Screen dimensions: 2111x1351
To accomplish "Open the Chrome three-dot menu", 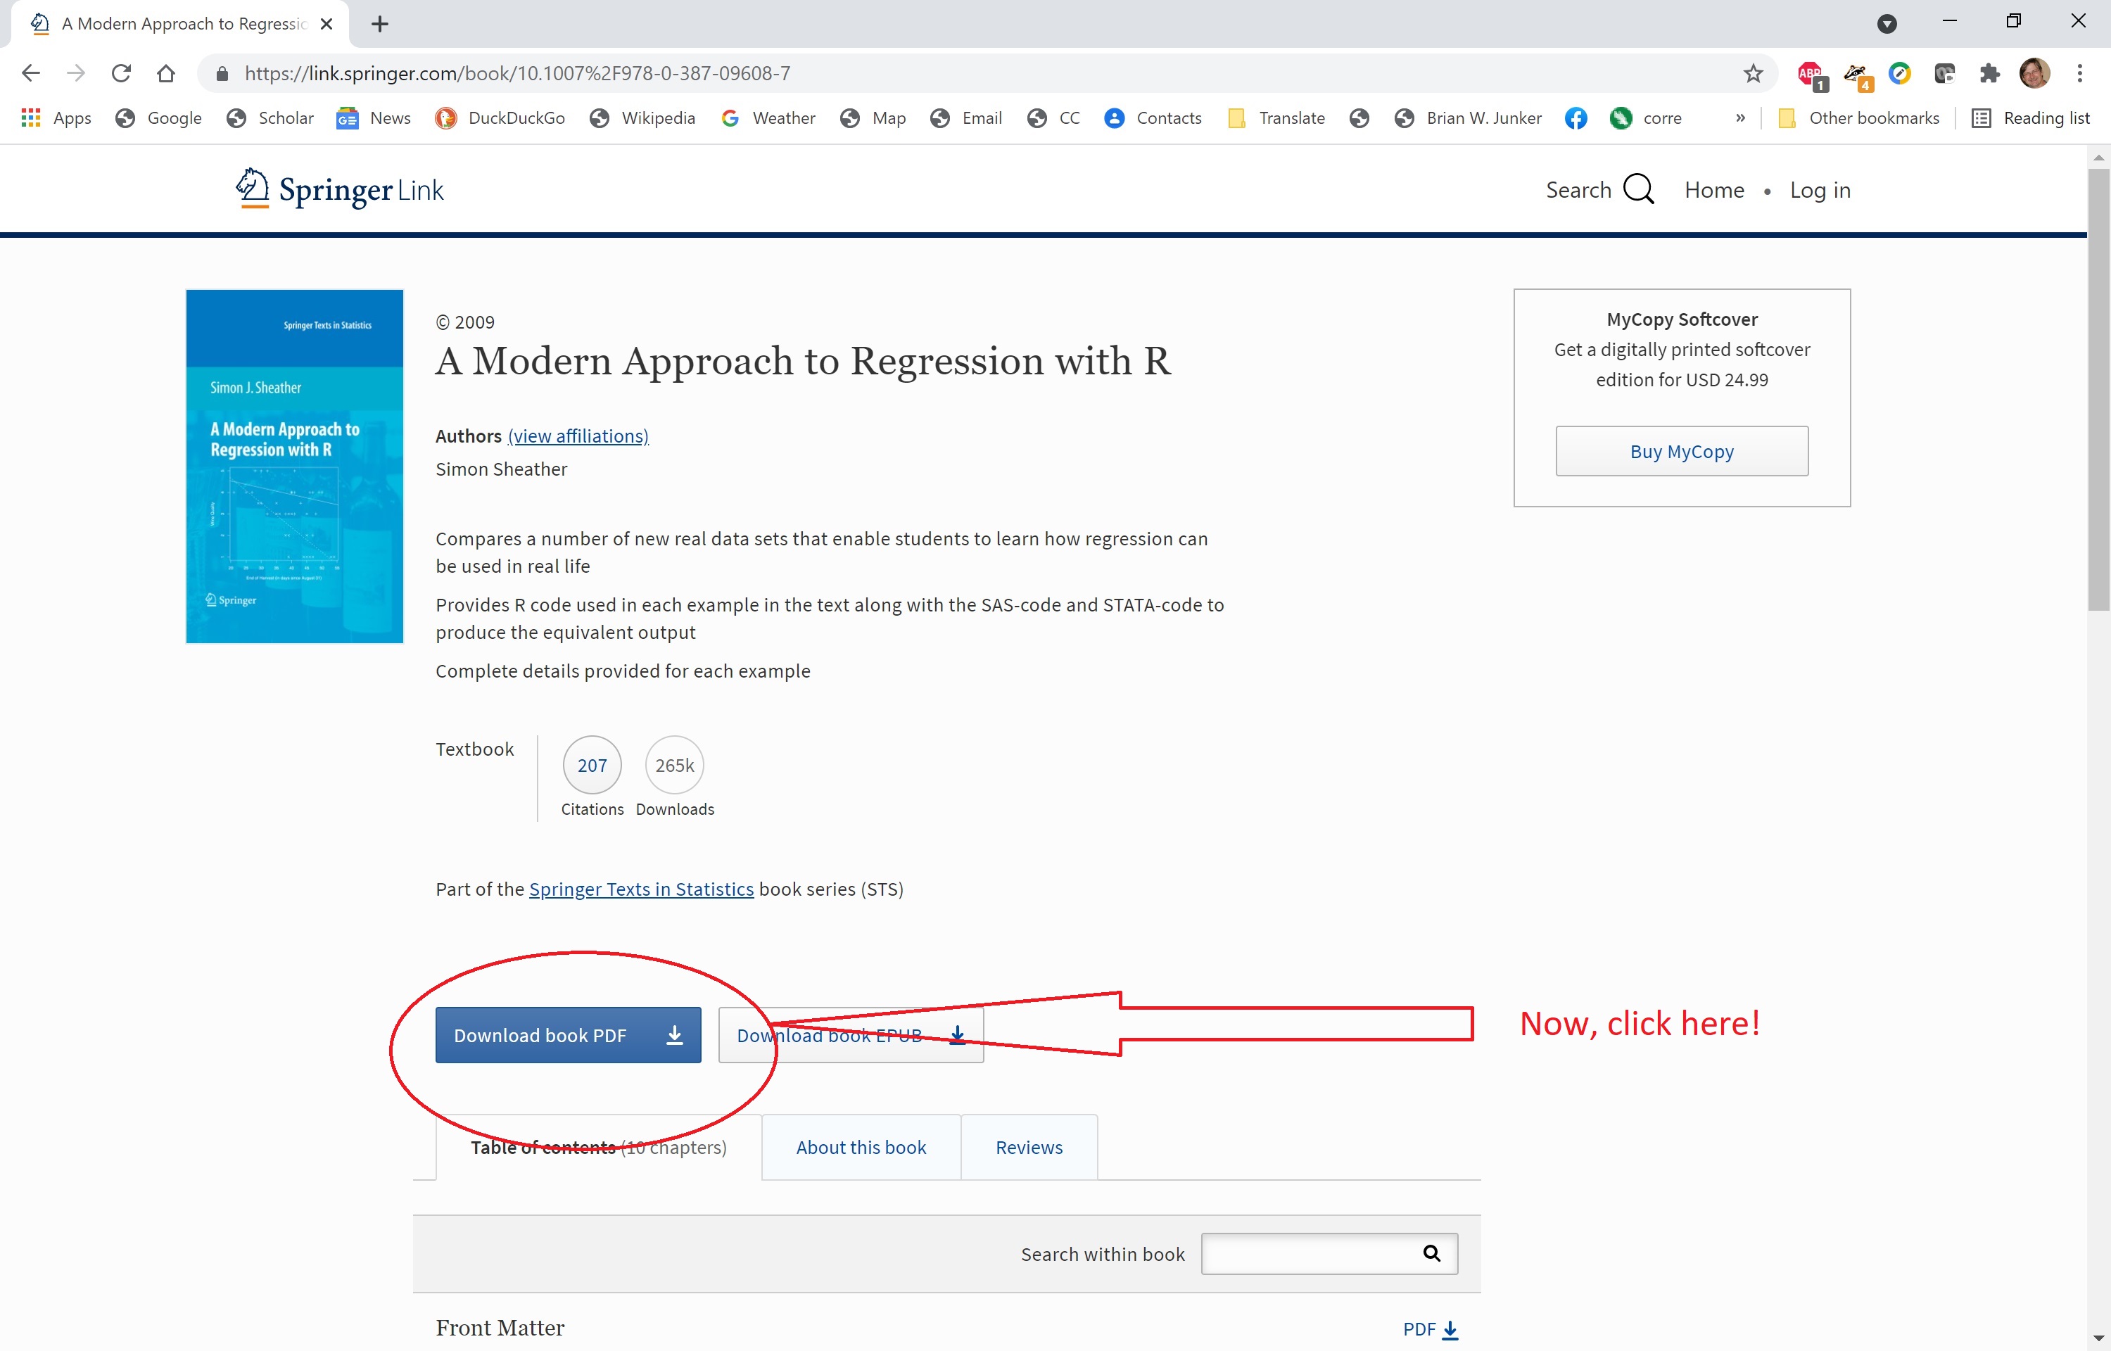I will 2079,72.
